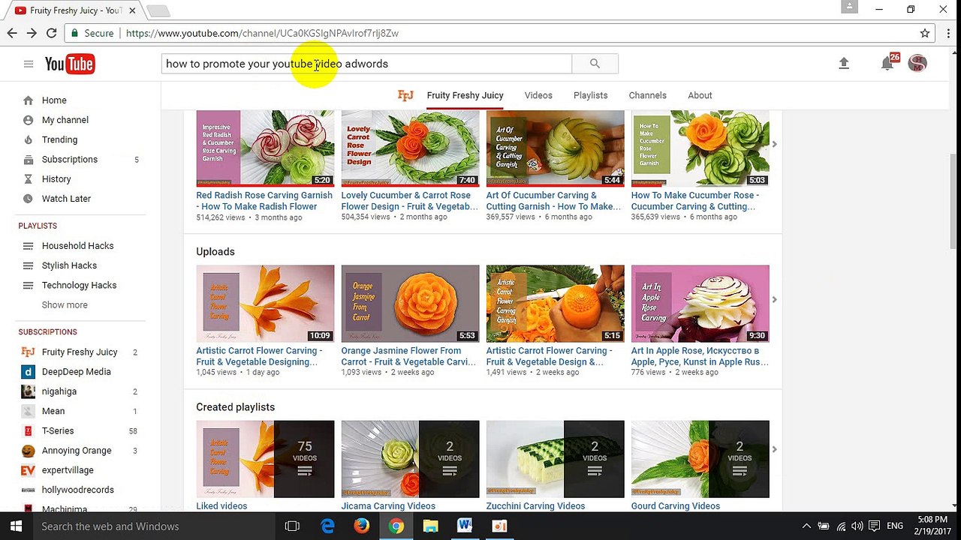Image resolution: width=961 pixels, height=540 pixels.
Task: Click the Fruity Freshy Juicy channel logo
Action: 405,95
